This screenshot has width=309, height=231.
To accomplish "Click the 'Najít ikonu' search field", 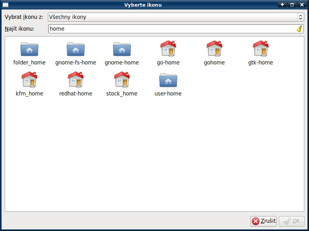I will pos(176,29).
